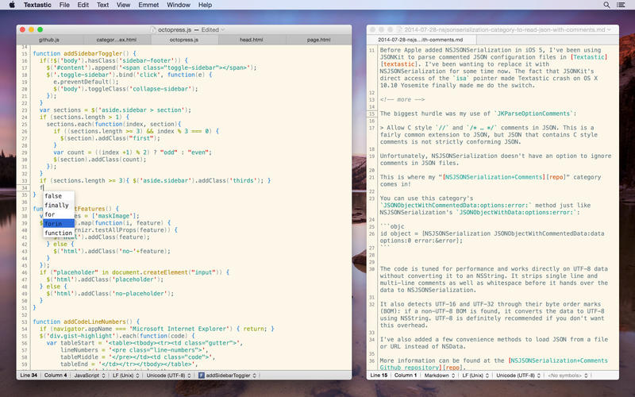Click '`JKParseOptionComments`' on markdown line 15
The height and width of the screenshot is (397, 635).
point(533,114)
